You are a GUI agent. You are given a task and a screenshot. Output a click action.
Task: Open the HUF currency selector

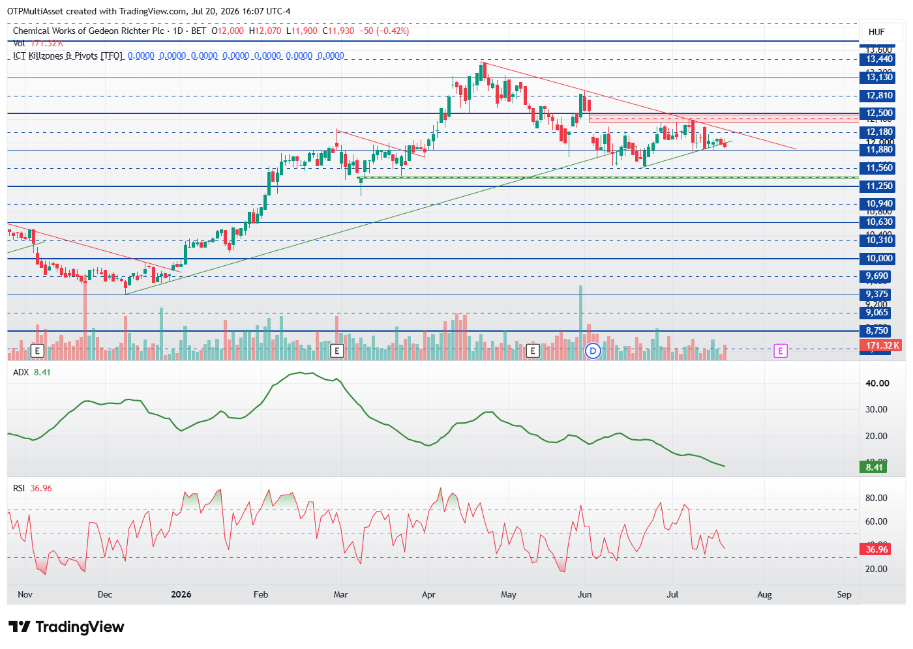[x=876, y=32]
